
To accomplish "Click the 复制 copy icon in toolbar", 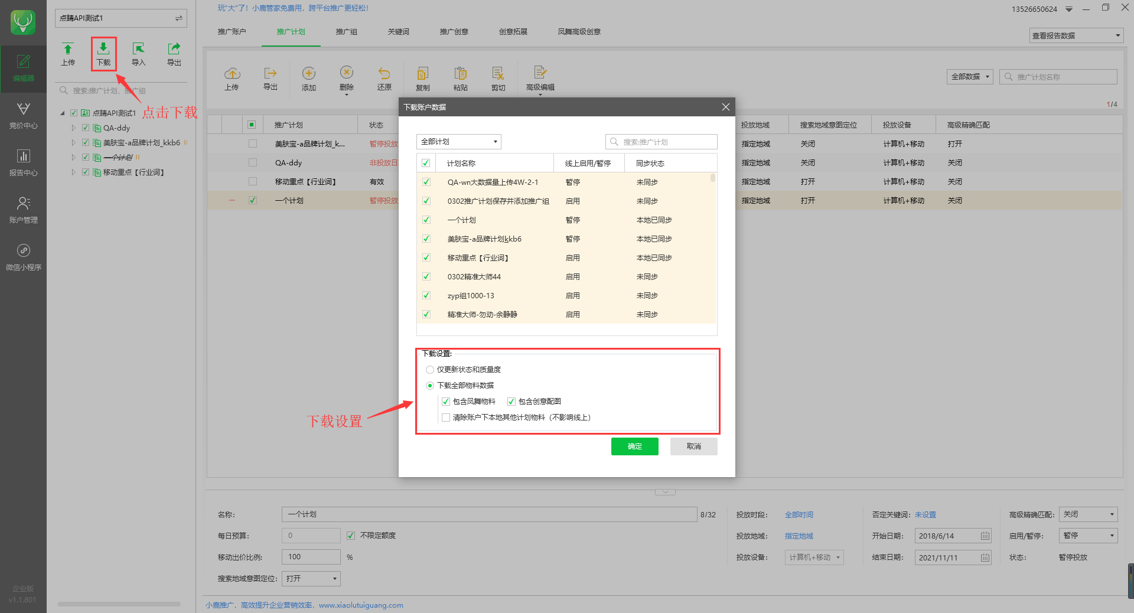I will click(423, 79).
